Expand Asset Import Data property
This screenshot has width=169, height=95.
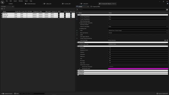(79, 44)
